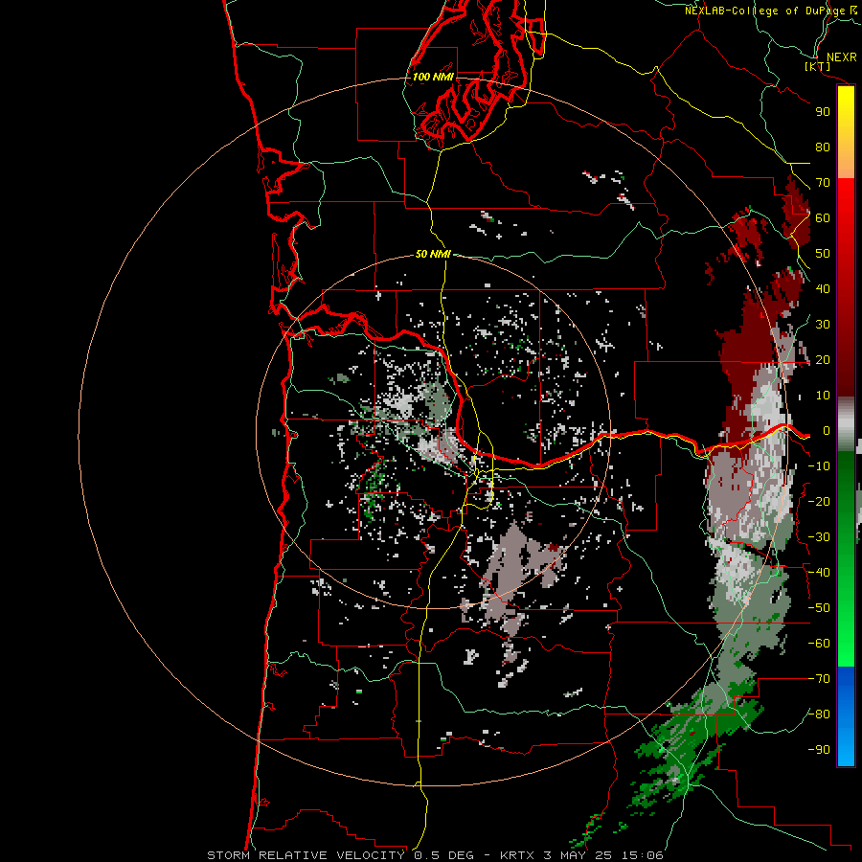
Task: Click the 0 value on the velocity scale
Action: (x=827, y=431)
